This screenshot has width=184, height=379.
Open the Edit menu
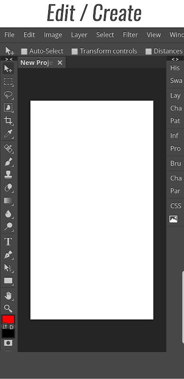[29, 35]
